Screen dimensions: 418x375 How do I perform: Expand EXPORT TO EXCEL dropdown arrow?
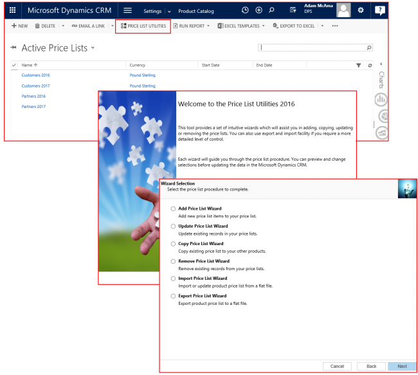pos(322,26)
